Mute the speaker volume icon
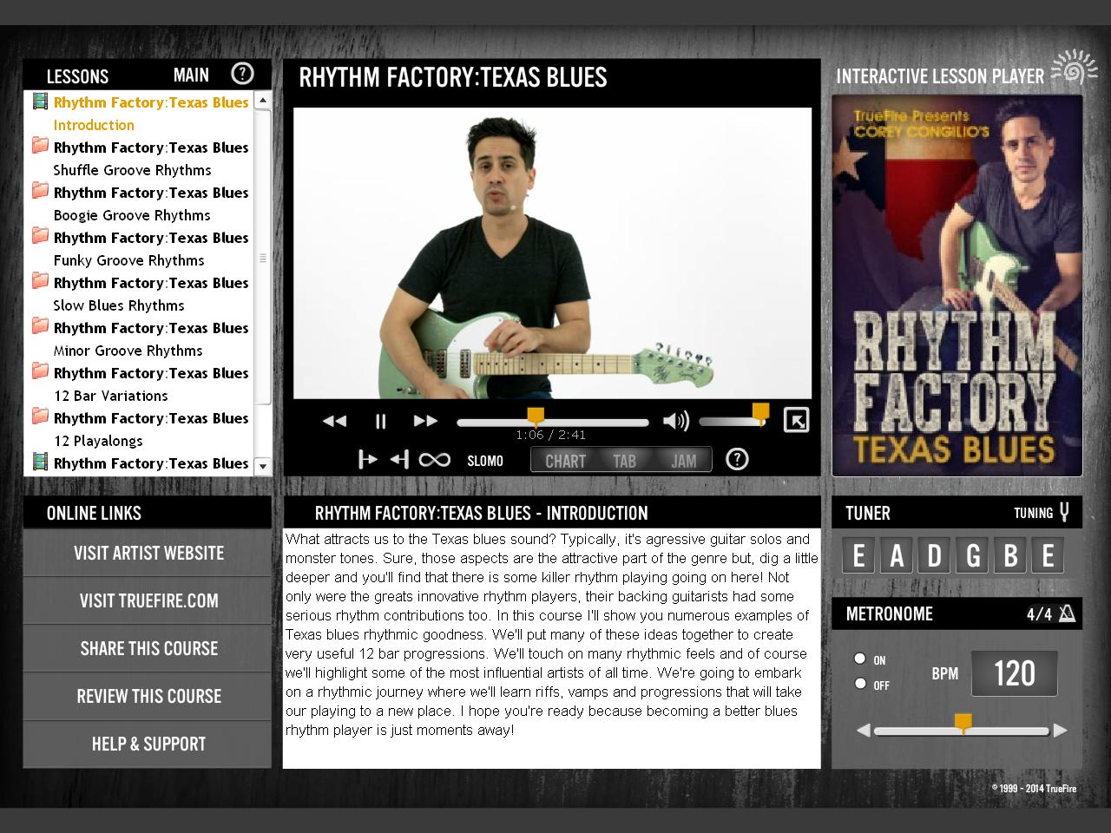Screen dimensions: 1111x833 point(675,422)
